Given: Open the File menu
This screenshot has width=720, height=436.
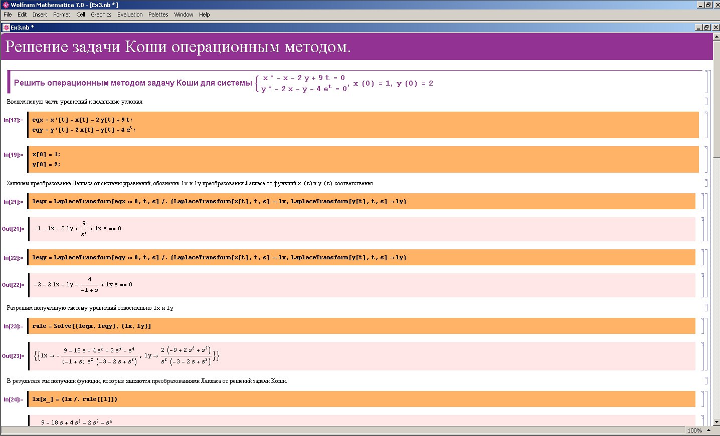Looking at the screenshot, I should [x=8, y=15].
